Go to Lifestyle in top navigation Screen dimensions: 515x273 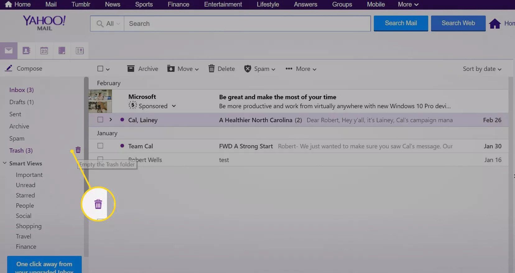[268, 4]
